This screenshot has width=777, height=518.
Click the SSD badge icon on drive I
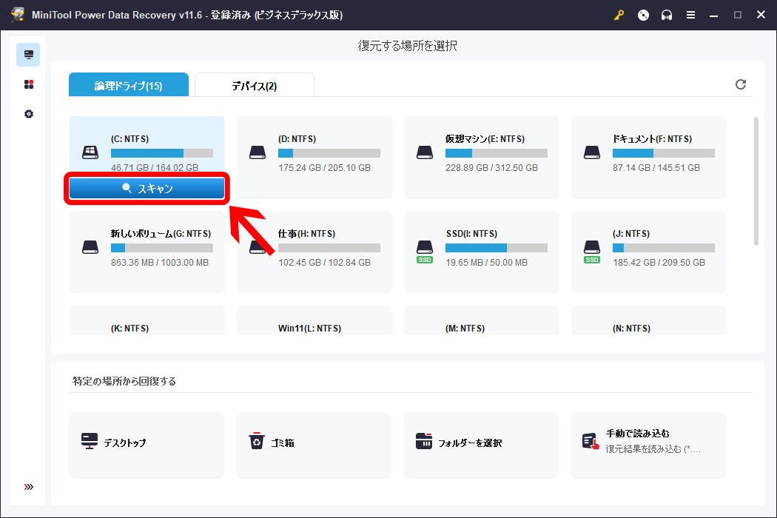tap(424, 260)
